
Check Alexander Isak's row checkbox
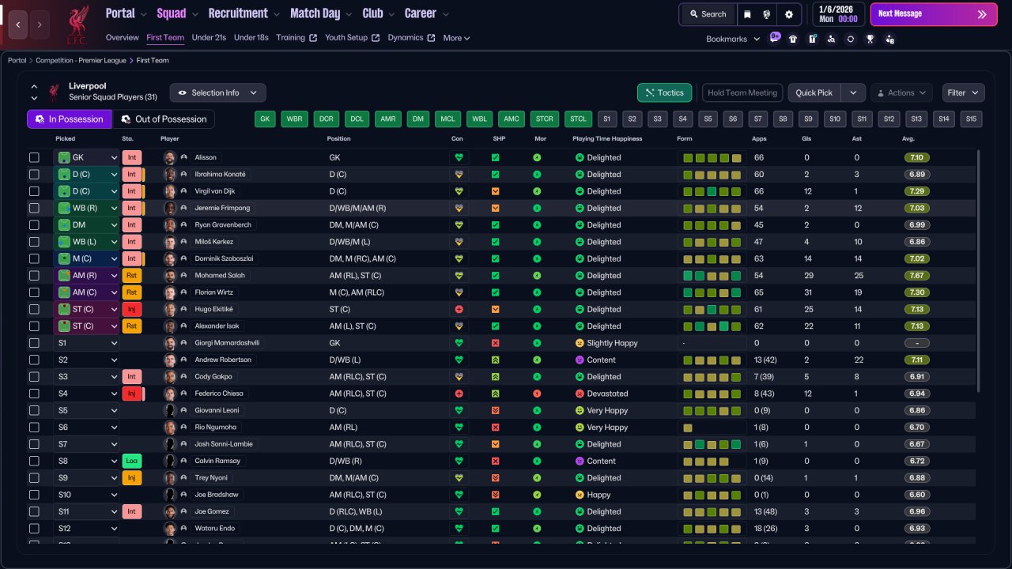34,326
